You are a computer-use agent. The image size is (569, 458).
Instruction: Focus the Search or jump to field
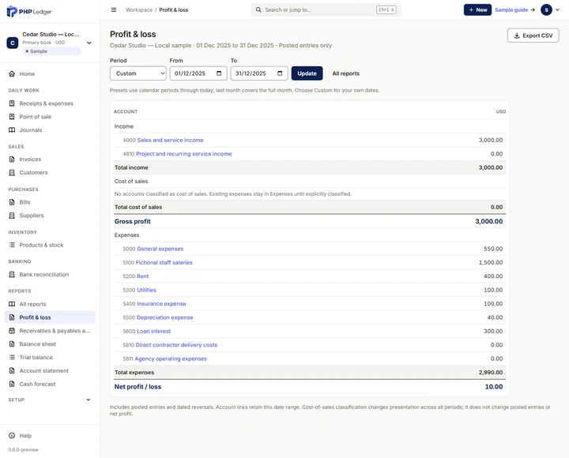coord(326,9)
